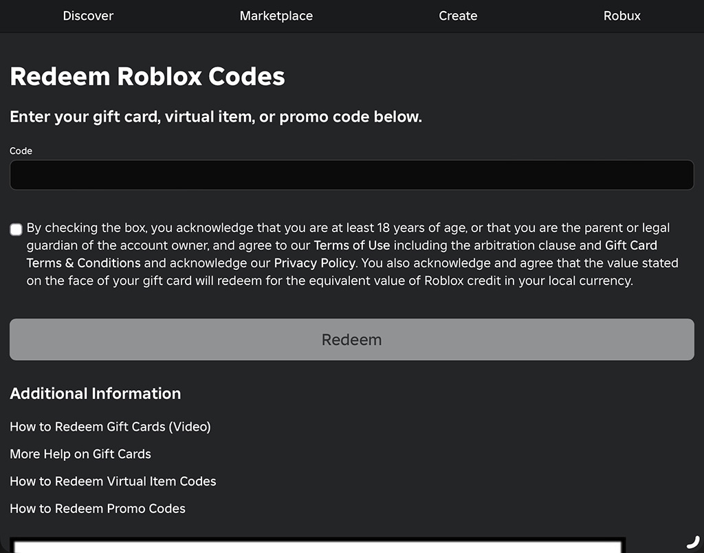704x553 pixels.
Task: Open the Terms of Use link
Action: pos(351,245)
